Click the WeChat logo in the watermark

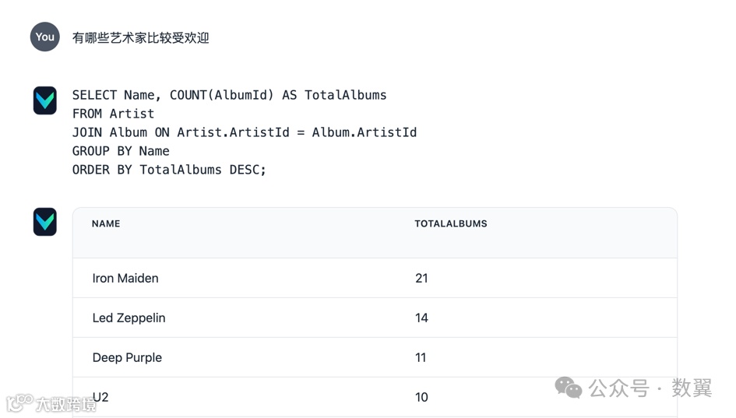pyautogui.click(x=568, y=387)
